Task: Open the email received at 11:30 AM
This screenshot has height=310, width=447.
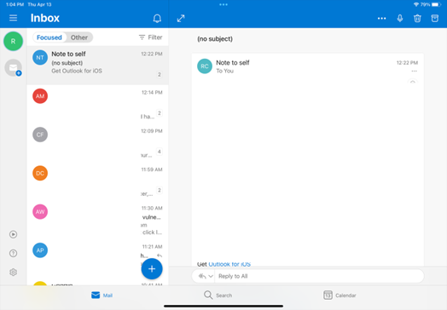Action: click(x=98, y=220)
